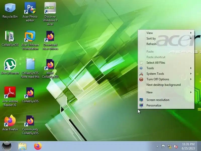This screenshot has width=201, height=151.
Task: Expand the New submenu
Action: 166,92
